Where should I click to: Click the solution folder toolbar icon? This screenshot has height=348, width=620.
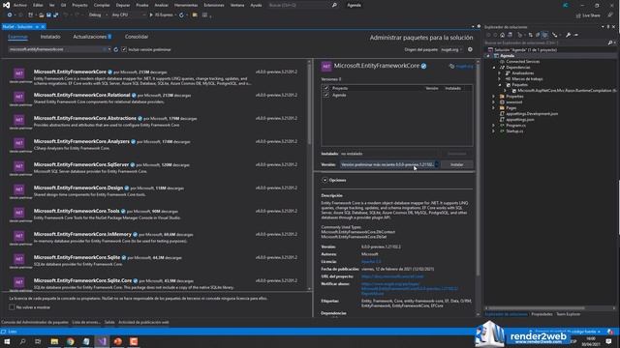pyautogui.click(x=195, y=15)
